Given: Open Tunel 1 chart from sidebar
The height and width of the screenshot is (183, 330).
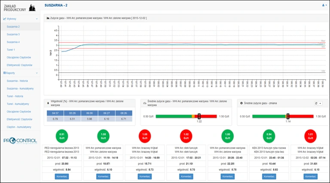Looking at the screenshot, I should click(11, 50).
